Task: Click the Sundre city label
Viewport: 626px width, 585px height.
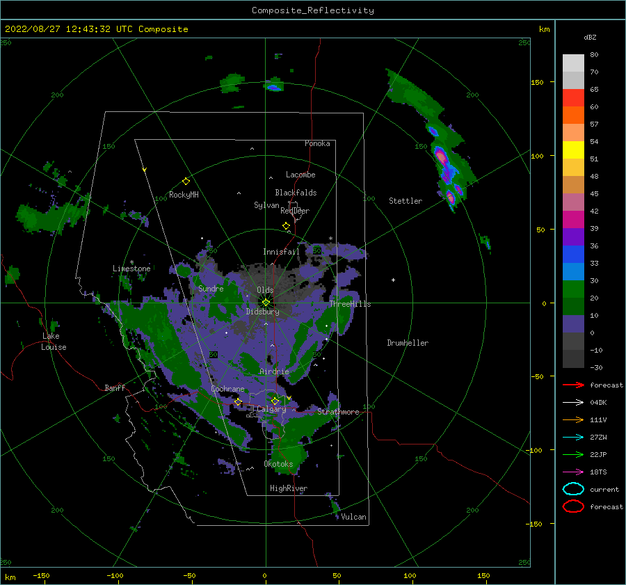Action: (211, 289)
